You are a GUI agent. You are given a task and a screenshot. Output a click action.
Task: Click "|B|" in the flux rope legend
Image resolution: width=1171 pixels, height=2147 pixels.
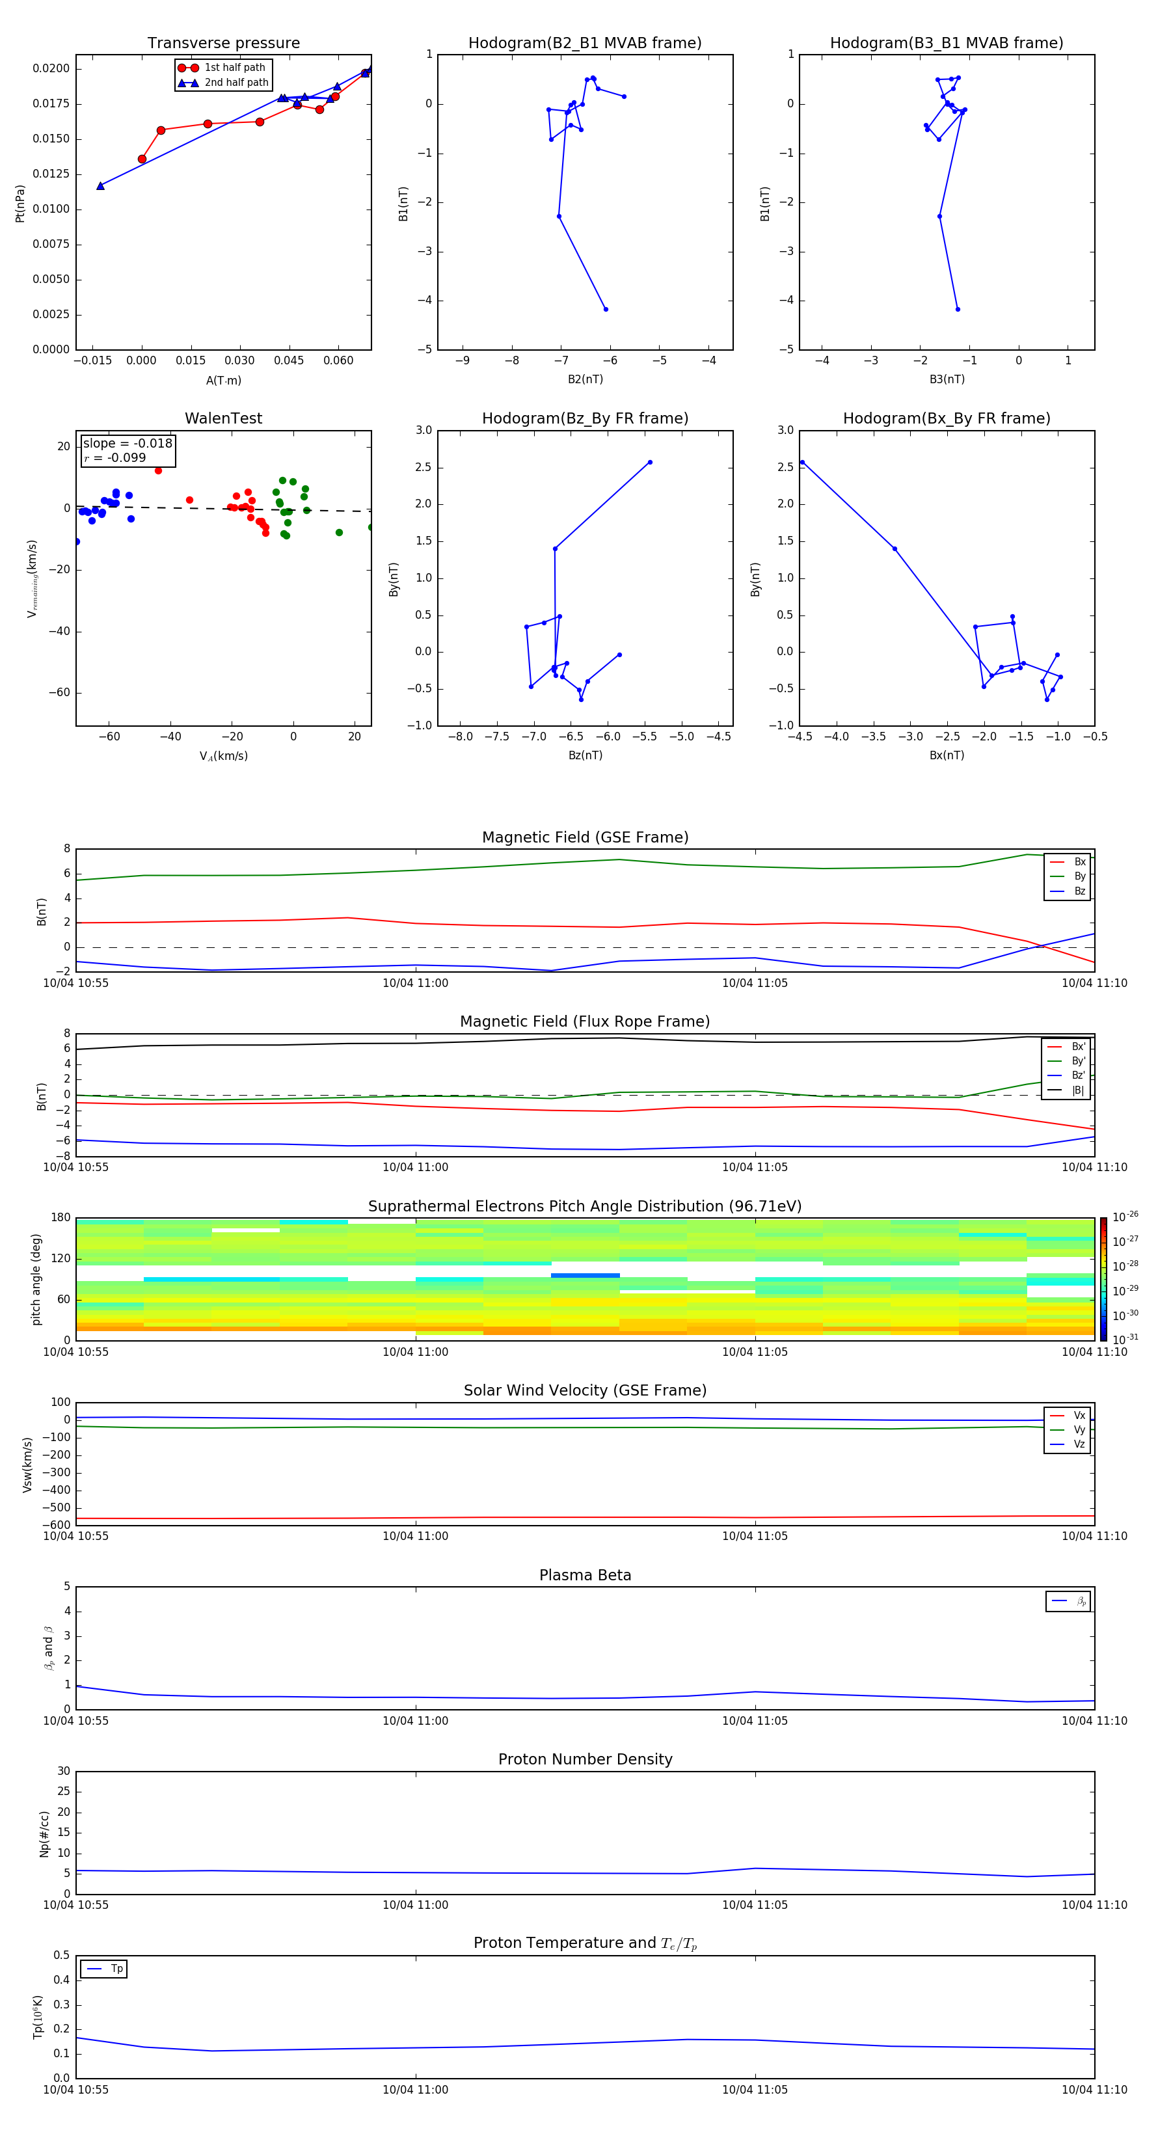point(1078,1090)
